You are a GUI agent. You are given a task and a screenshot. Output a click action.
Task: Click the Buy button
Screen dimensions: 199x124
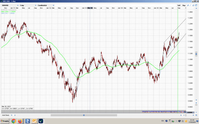pos(184,5)
